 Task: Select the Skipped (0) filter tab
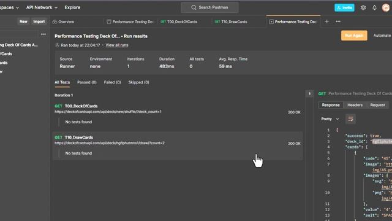(x=138, y=82)
